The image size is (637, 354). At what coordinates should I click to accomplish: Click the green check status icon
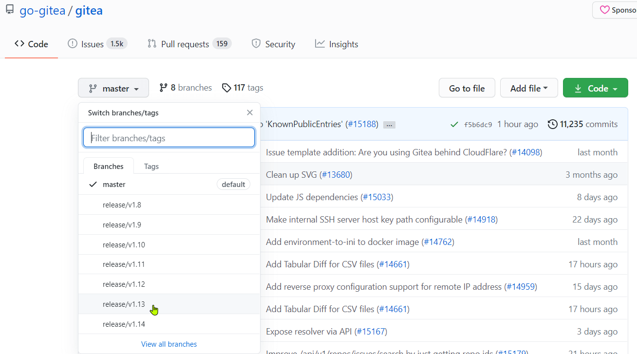454,125
